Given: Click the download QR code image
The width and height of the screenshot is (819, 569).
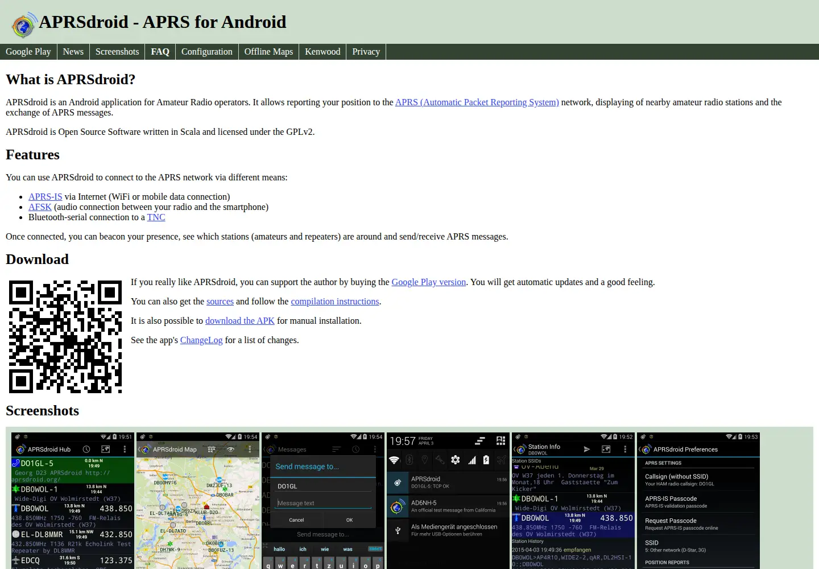Looking at the screenshot, I should click(65, 337).
